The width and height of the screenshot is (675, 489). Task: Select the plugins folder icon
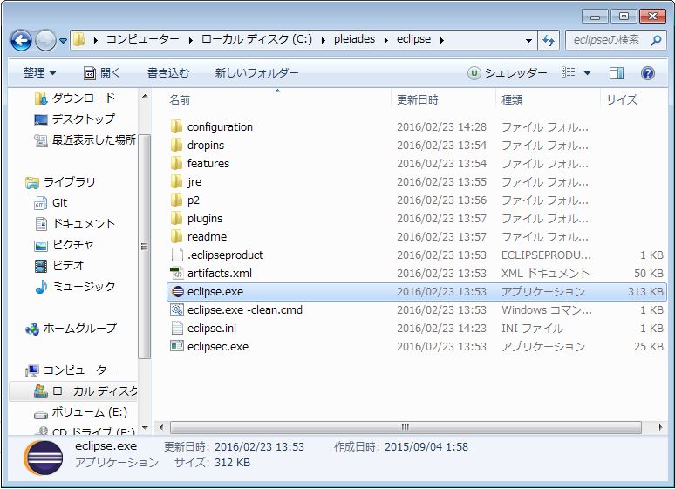coord(176,218)
